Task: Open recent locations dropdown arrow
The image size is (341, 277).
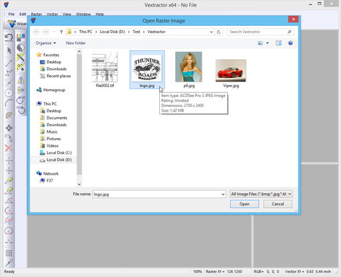Action: (54, 32)
